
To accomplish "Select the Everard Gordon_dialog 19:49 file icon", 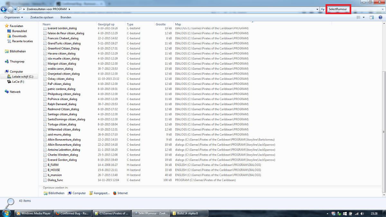I will click(x=45, y=160).
